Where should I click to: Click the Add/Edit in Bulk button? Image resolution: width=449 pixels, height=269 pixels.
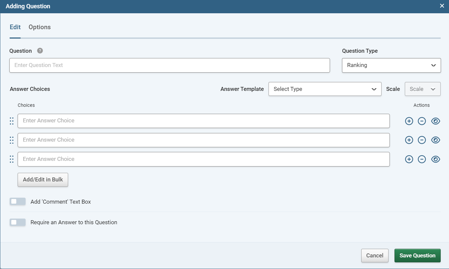pos(43,180)
